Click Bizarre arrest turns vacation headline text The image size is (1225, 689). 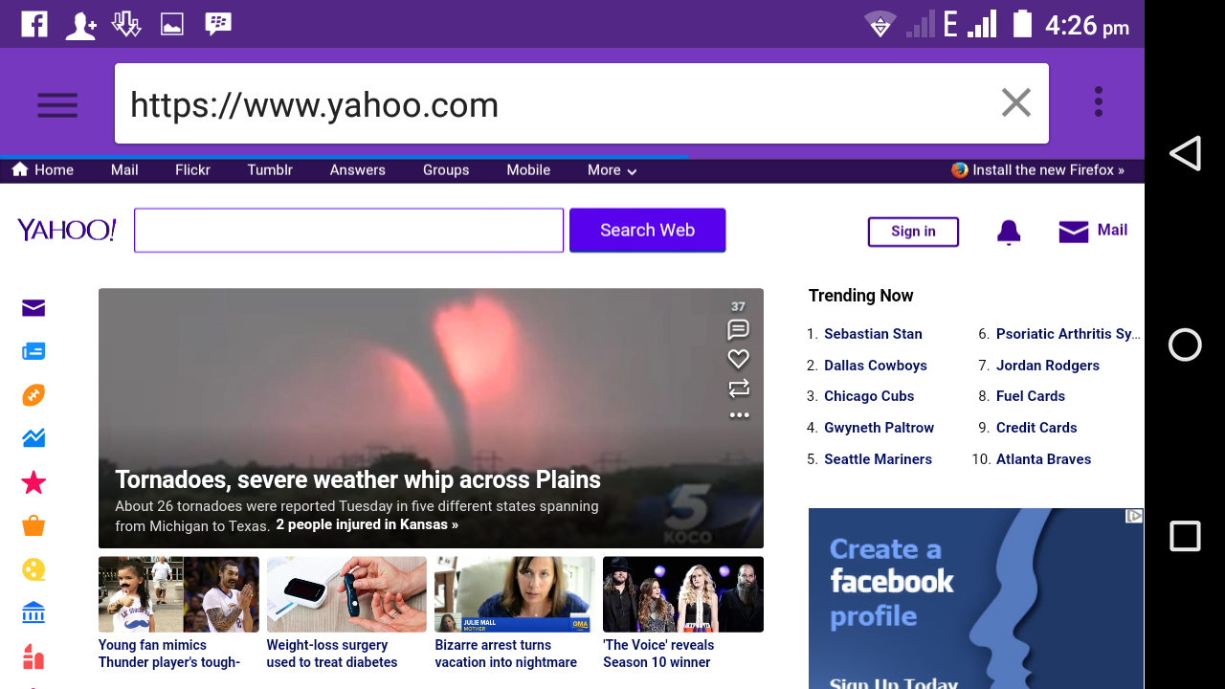(x=506, y=654)
